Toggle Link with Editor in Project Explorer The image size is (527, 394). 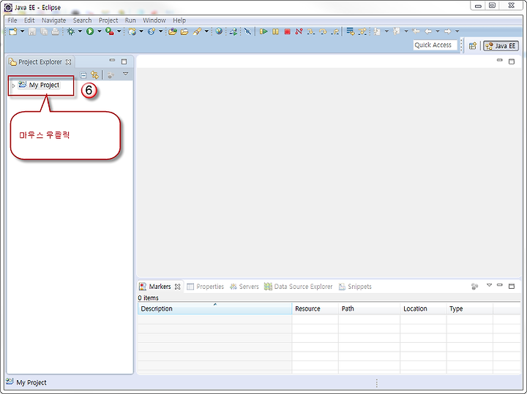click(94, 75)
